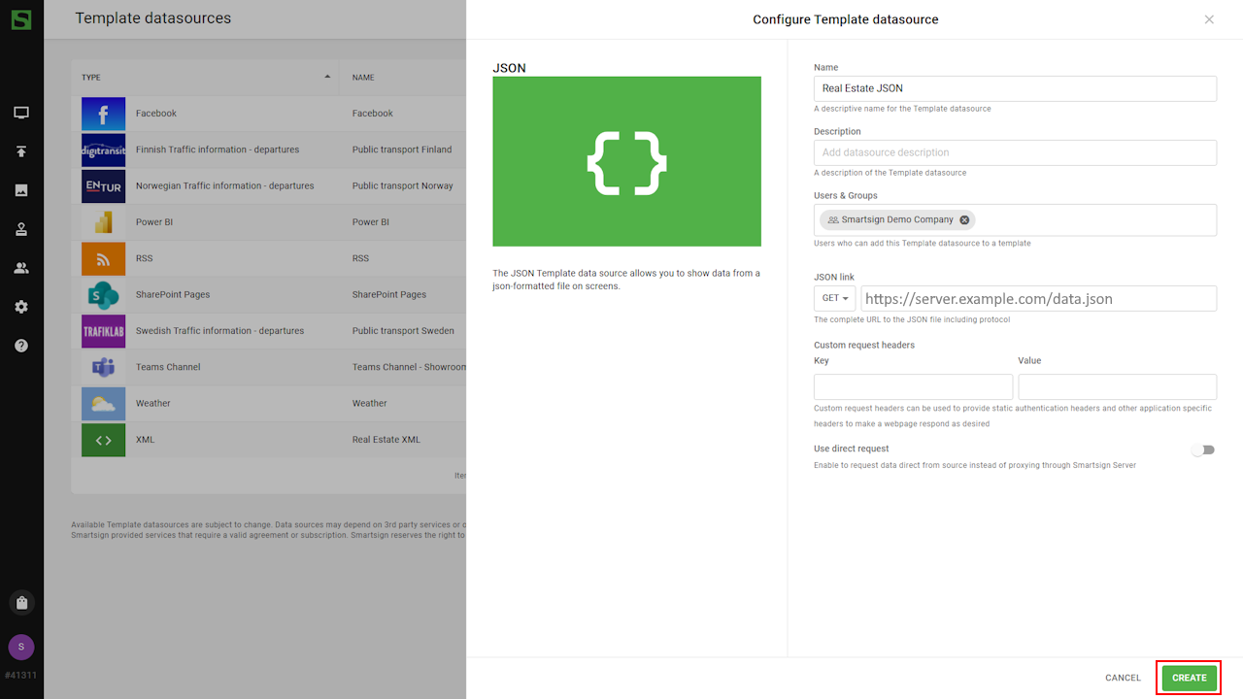Open the Screens monitor icon in the sidebar

tap(21, 113)
